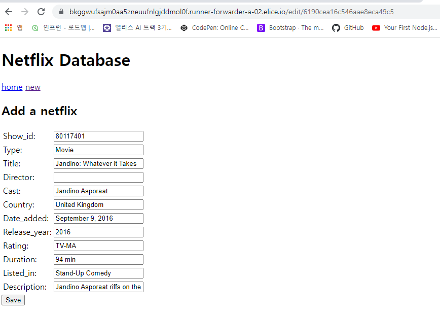Click the Cast field with Jandino Asporaat
The height and width of the screenshot is (314, 440).
click(x=98, y=191)
